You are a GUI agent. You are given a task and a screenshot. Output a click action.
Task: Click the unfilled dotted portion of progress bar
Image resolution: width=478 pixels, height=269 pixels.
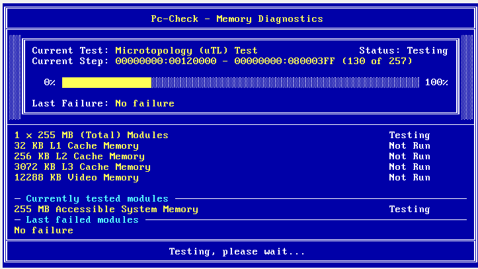286,83
